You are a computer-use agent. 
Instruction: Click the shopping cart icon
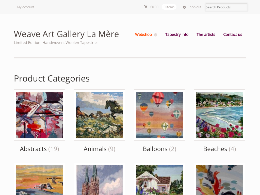point(146,7)
